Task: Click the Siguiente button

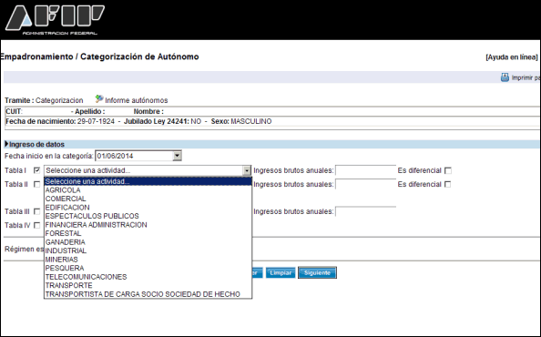Action: point(317,272)
